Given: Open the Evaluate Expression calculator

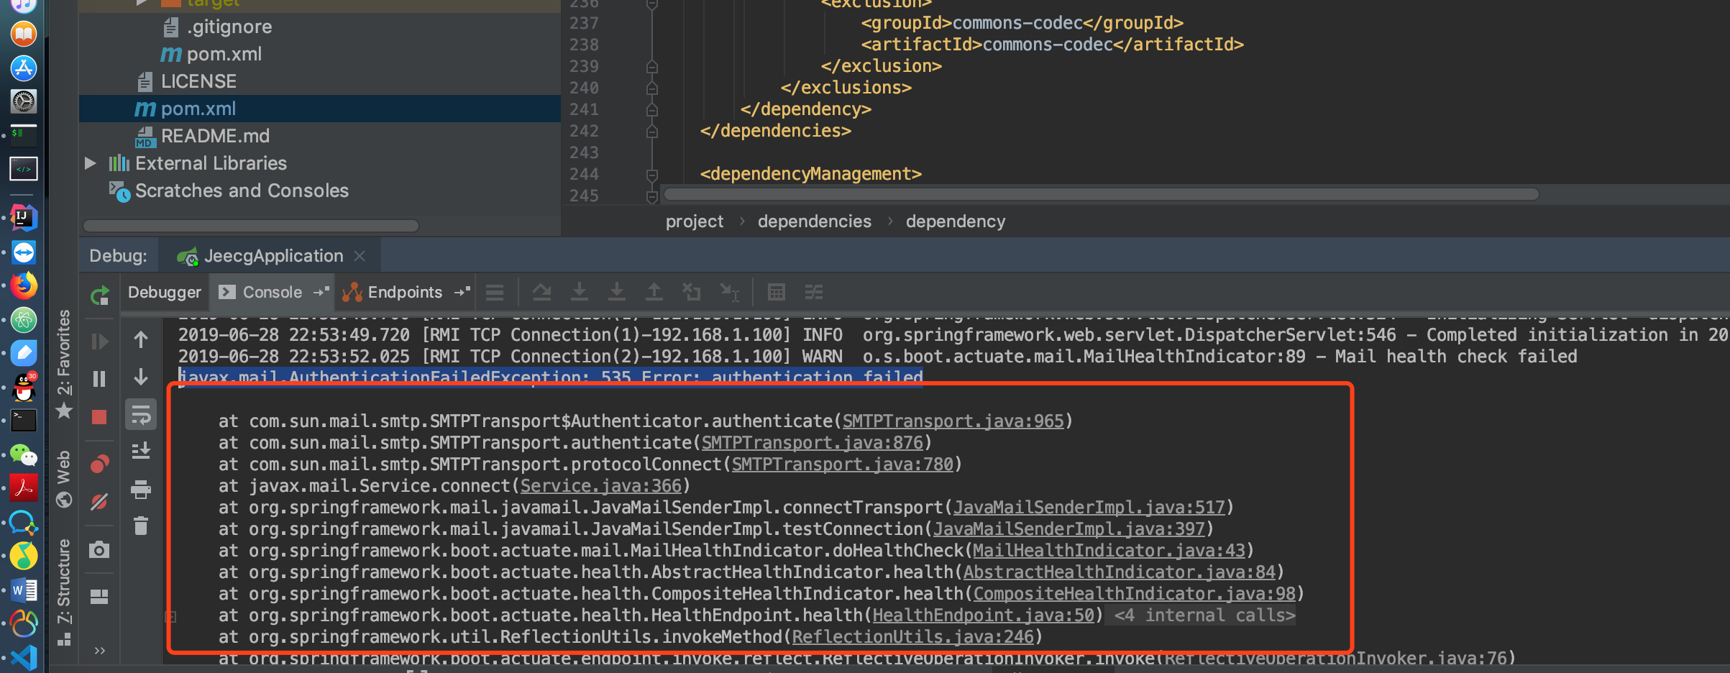Looking at the screenshot, I should click(776, 292).
